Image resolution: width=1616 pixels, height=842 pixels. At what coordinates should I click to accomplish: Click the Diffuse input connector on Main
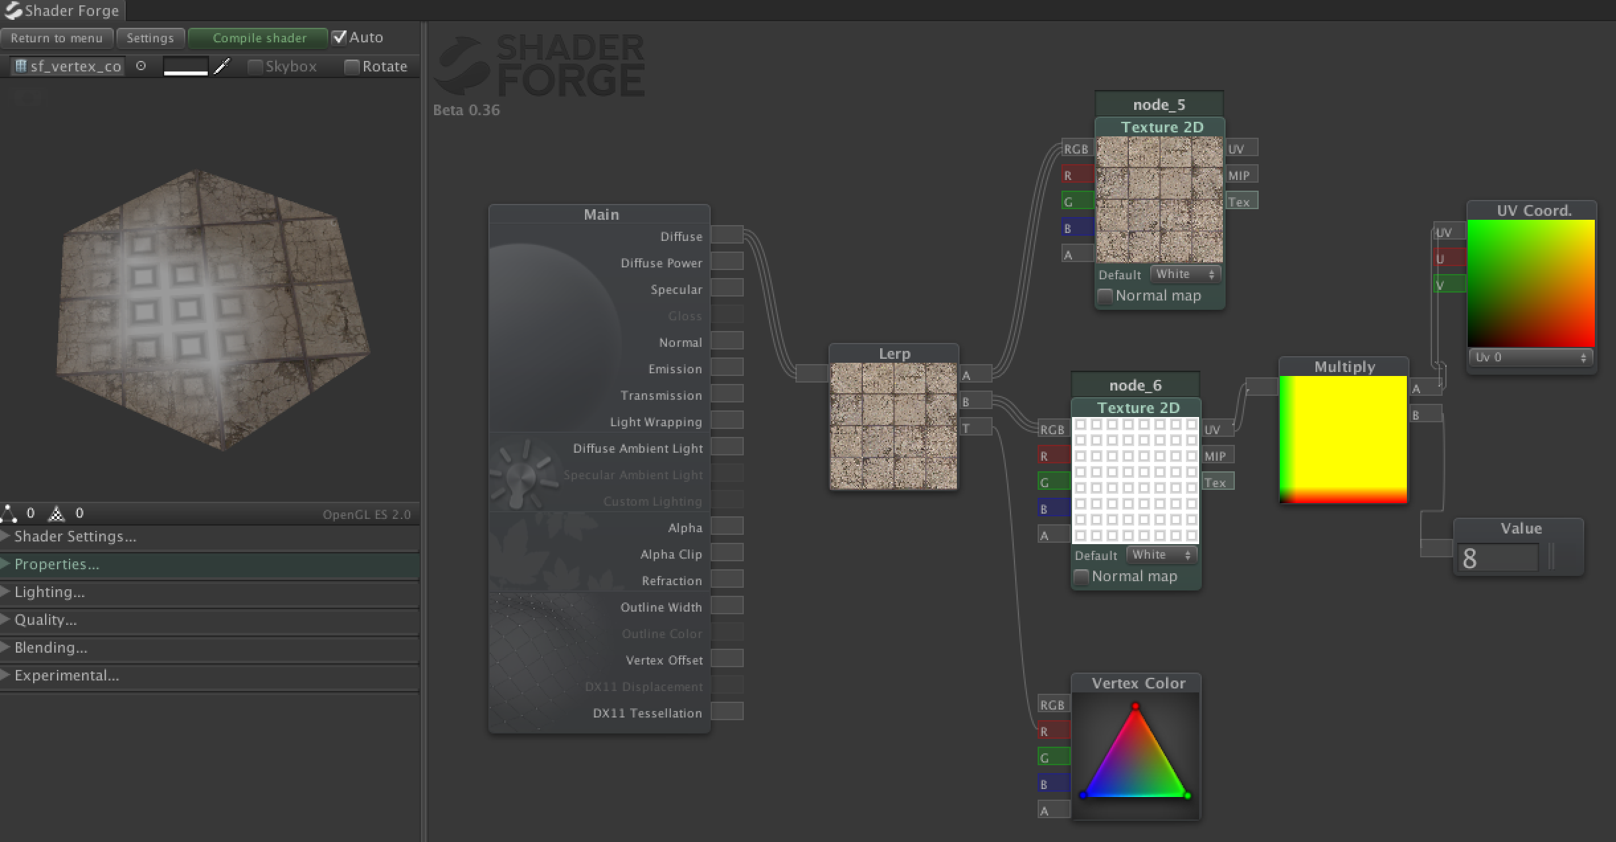(727, 235)
